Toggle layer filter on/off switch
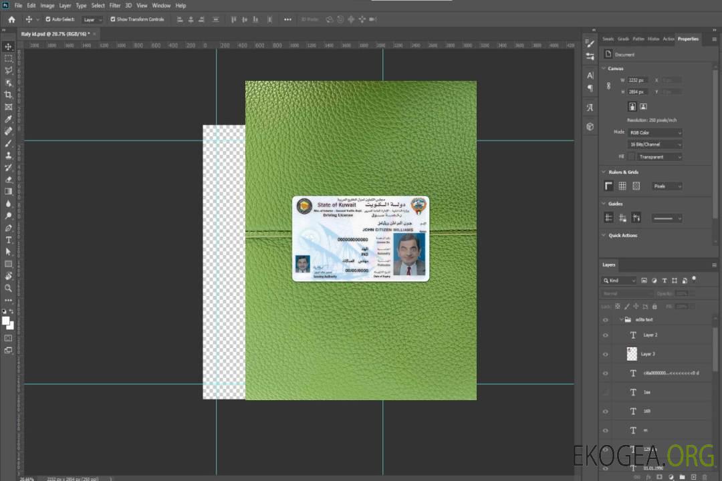The image size is (722, 481). 694,279
